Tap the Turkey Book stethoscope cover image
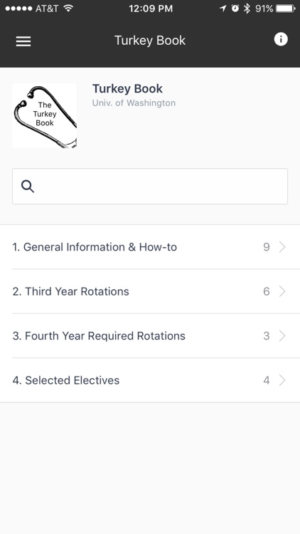This screenshot has width=300, height=534. [45, 116]
